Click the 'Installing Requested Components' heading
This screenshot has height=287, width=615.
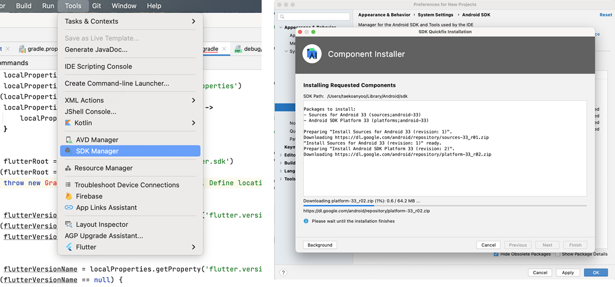tap(350, 85)
